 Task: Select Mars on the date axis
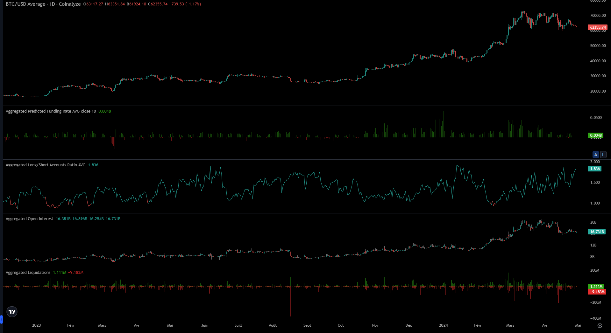tap(102, 325)
